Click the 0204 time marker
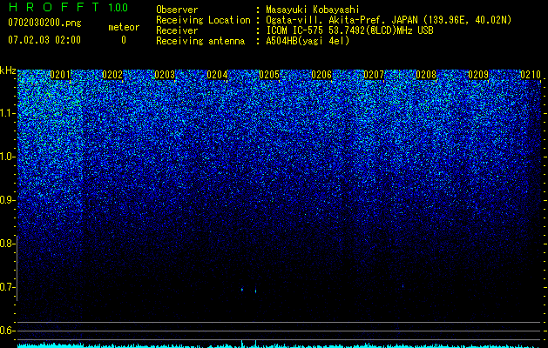 tap(217, 75)
